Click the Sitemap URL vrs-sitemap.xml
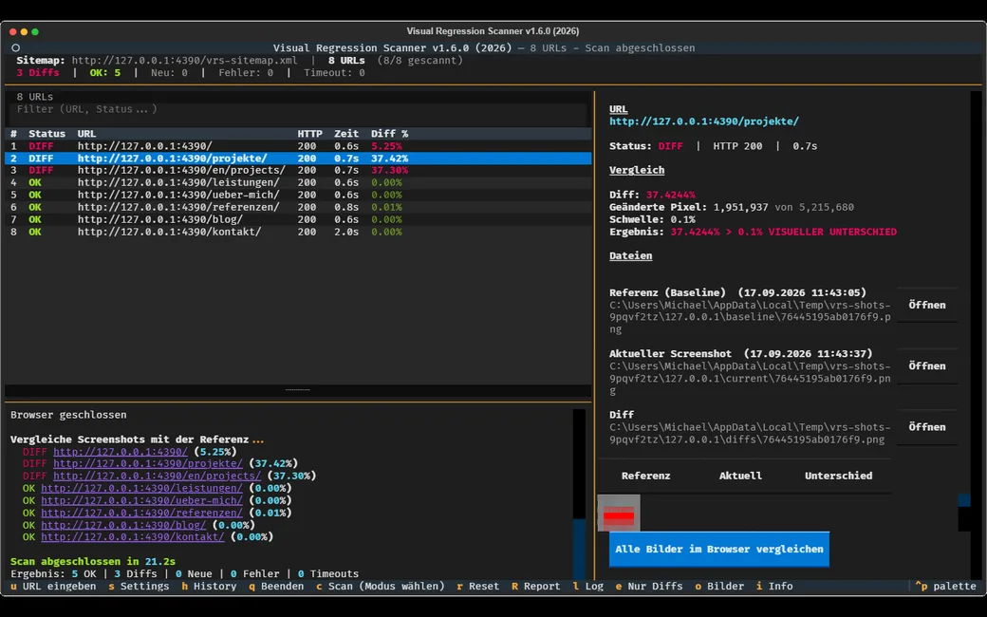987x617 pixels. (184, 61)
